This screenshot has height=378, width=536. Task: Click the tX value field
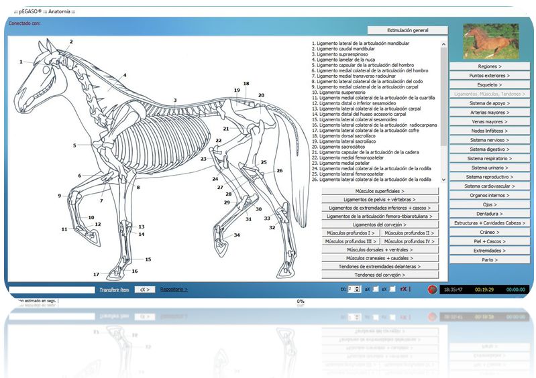click(x=351, y=290)
